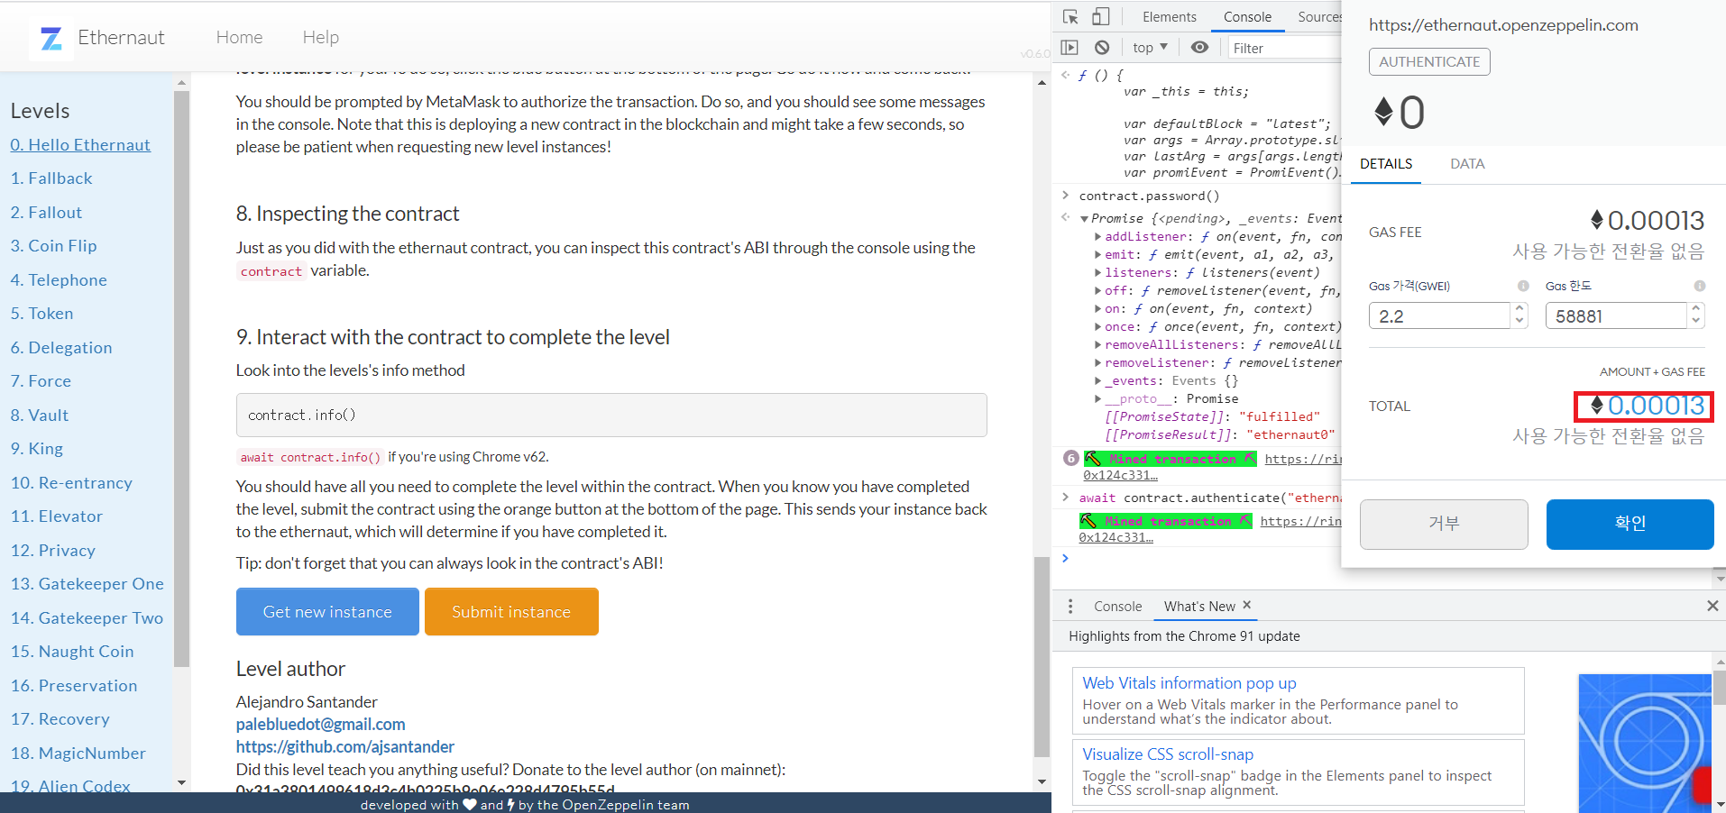Select MetaMask DATA tab
This screenshot has width=1726, height=813.
[x=1467, y=164]
